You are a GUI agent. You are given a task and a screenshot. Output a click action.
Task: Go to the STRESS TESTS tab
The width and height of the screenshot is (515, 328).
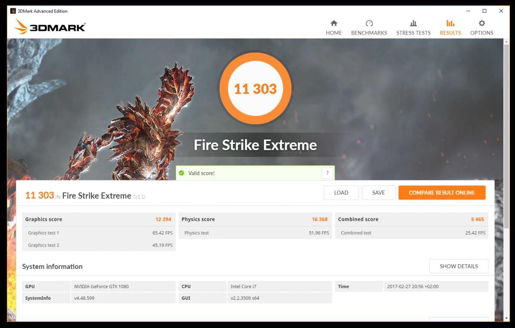[413, 27]
